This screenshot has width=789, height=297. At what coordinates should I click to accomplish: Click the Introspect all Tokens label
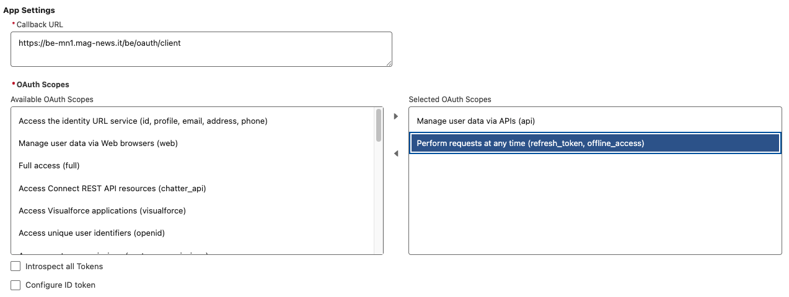coord(64,267)
